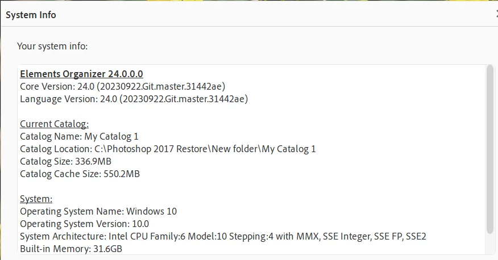Click the Operating System Name line
The width and height of the screenshot is (498, 260).
click(98, 211)
